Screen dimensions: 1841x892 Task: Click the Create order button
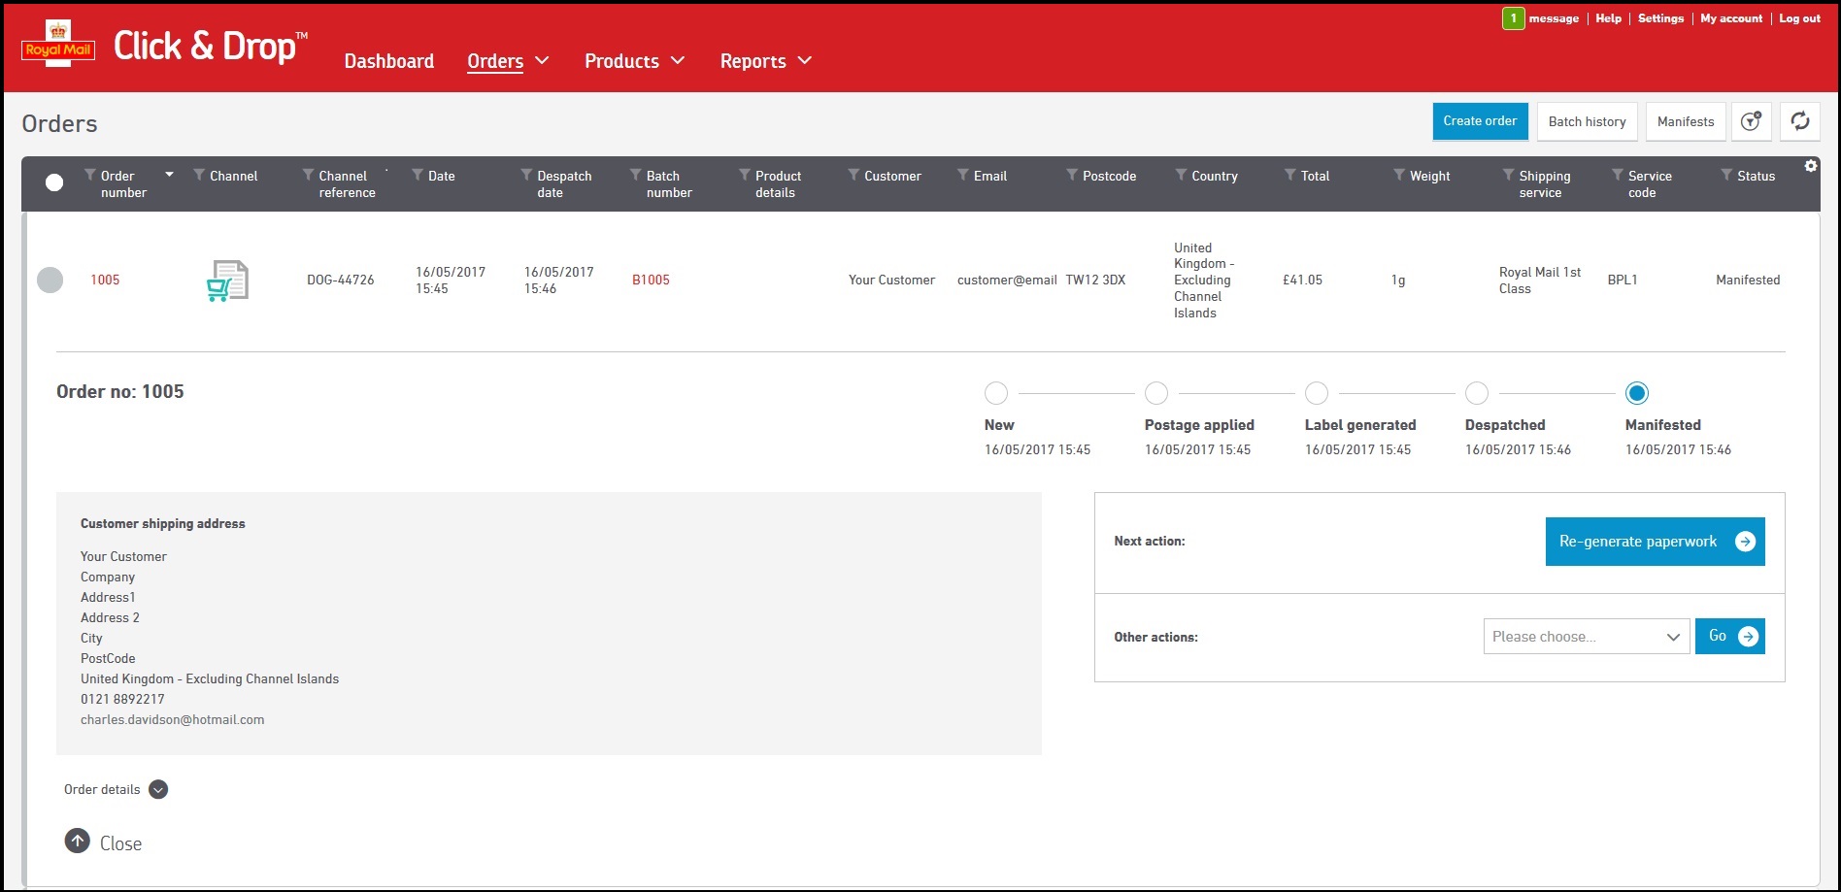(x=1479, y=121)
